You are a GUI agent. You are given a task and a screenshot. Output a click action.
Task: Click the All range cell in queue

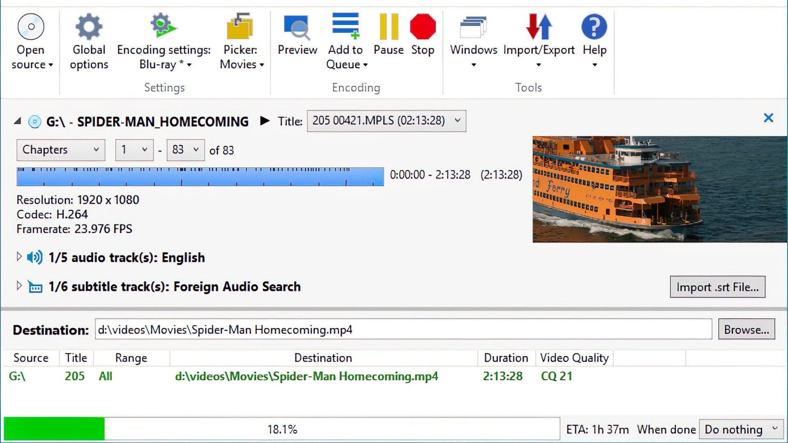coord(105,376)
